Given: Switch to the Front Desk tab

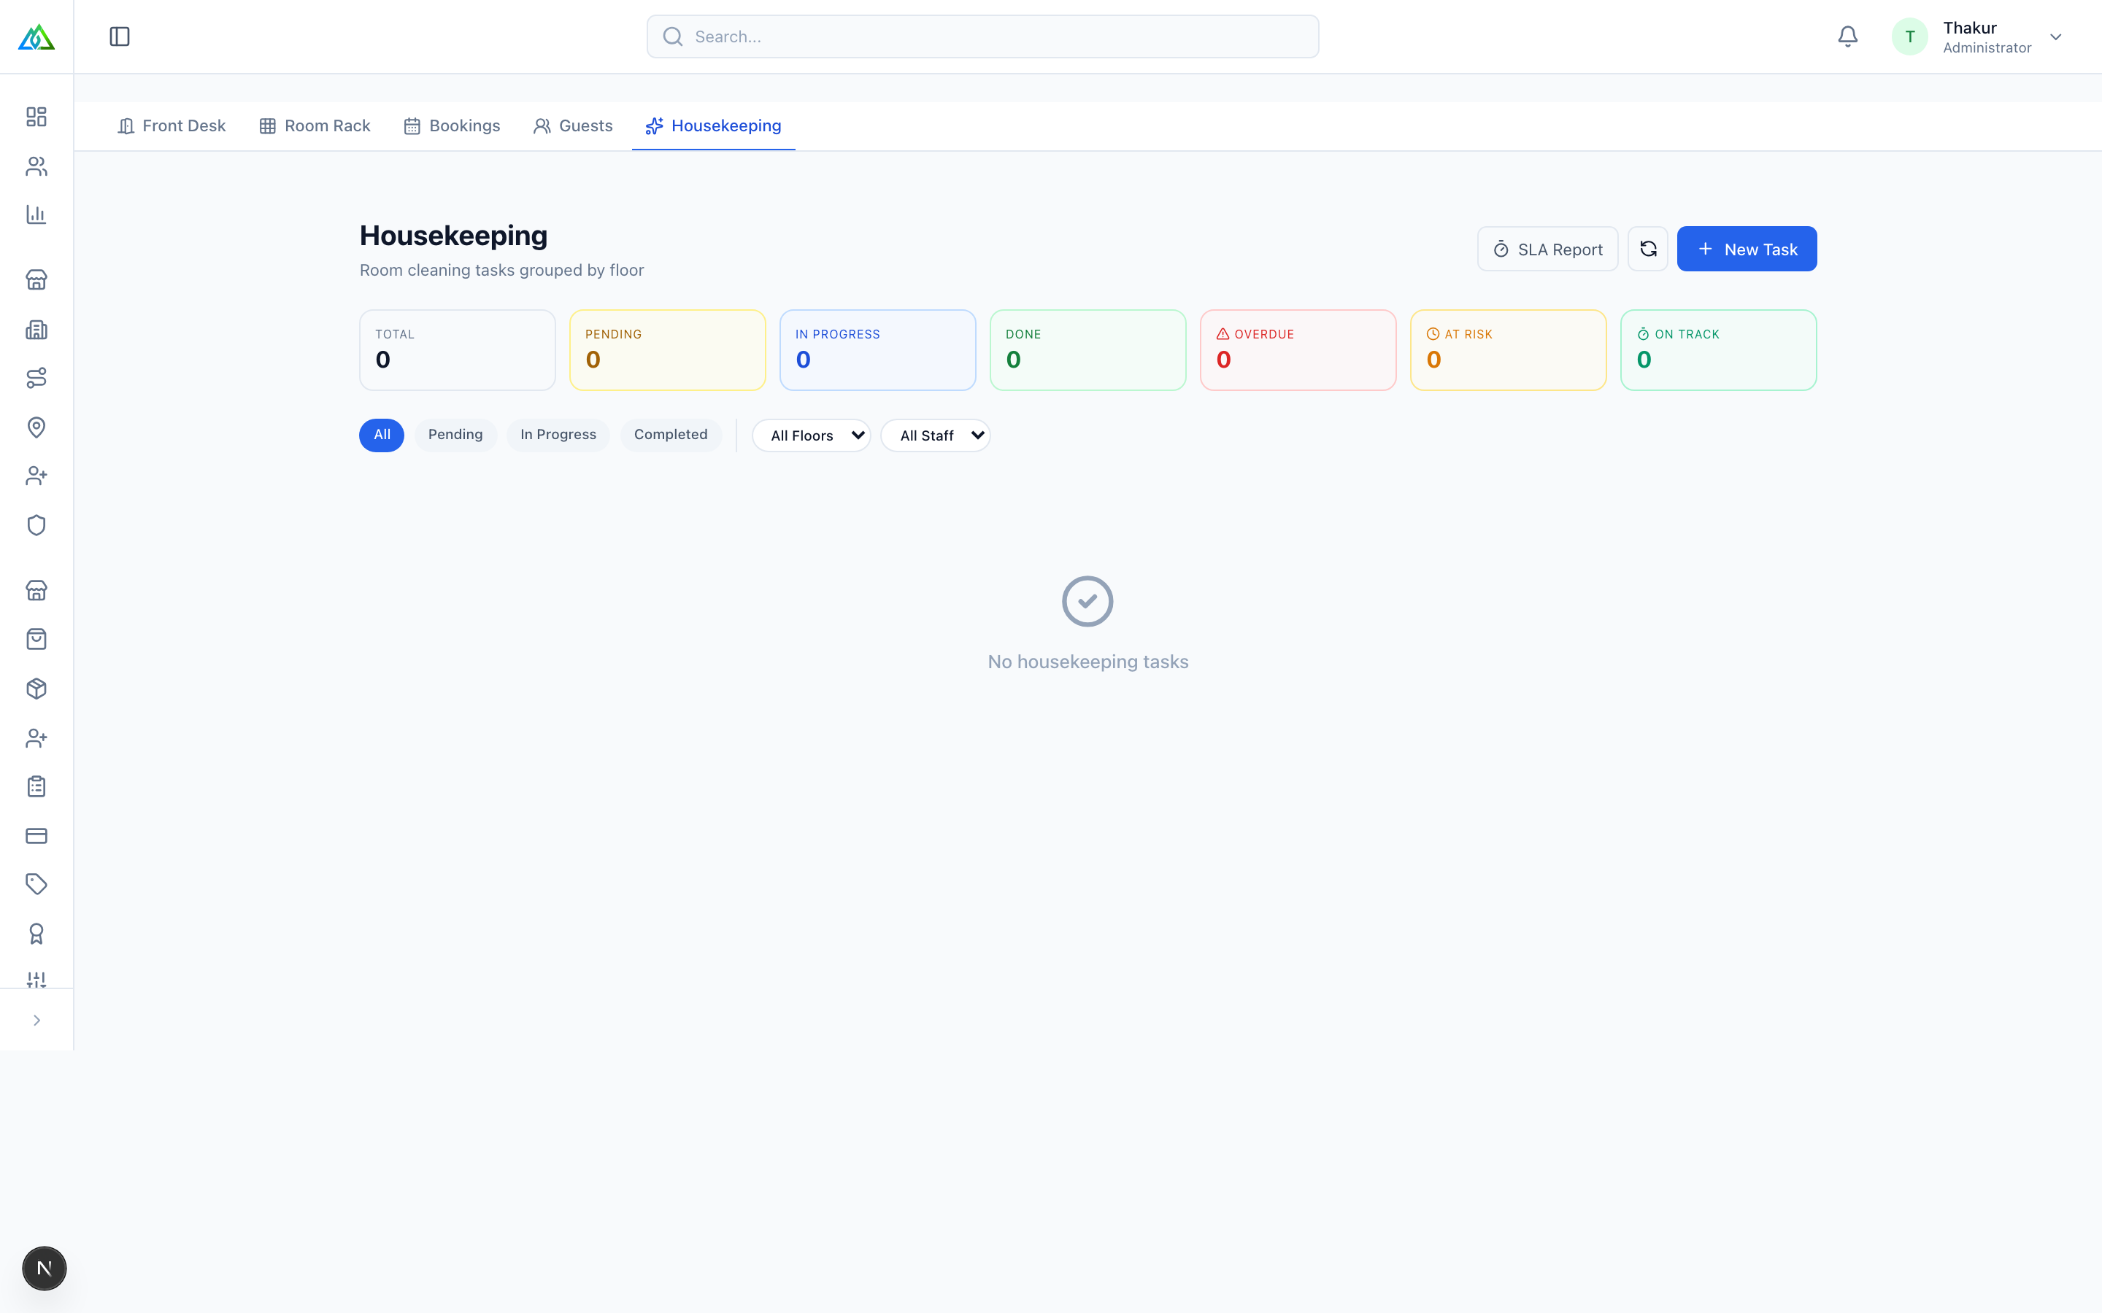Looking at the screenshot, I should coord(171,126).
